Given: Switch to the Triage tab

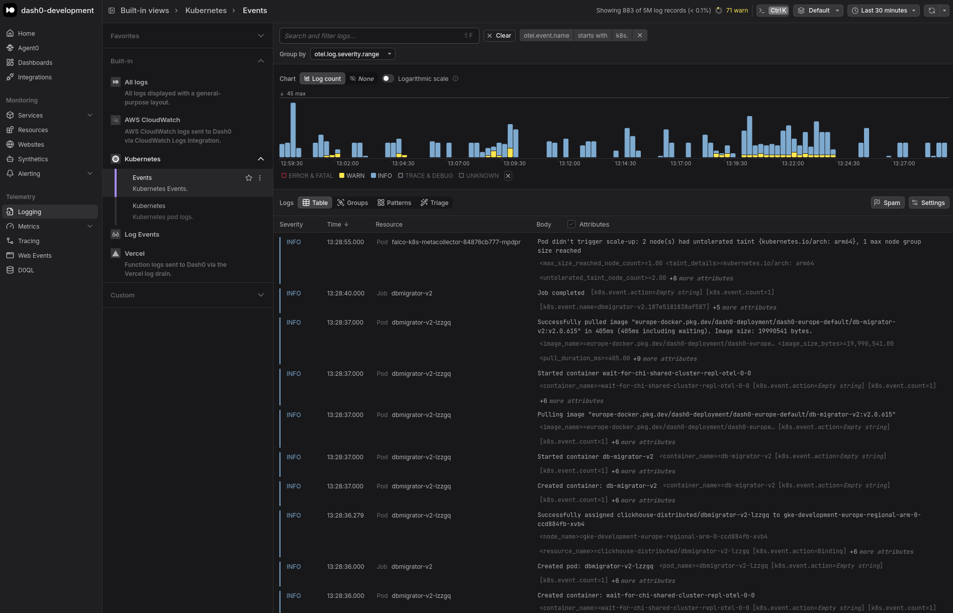Looking at the screenshot, I should (434, 203).
